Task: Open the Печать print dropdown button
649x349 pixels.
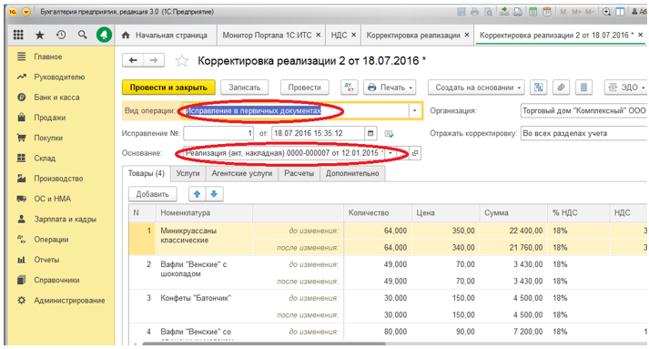Action: pyautogui.click(x=390, y=87)
